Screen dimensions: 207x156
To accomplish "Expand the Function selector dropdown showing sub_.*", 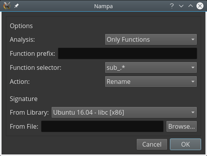I will pyautogui.click(x=151, y=67).
